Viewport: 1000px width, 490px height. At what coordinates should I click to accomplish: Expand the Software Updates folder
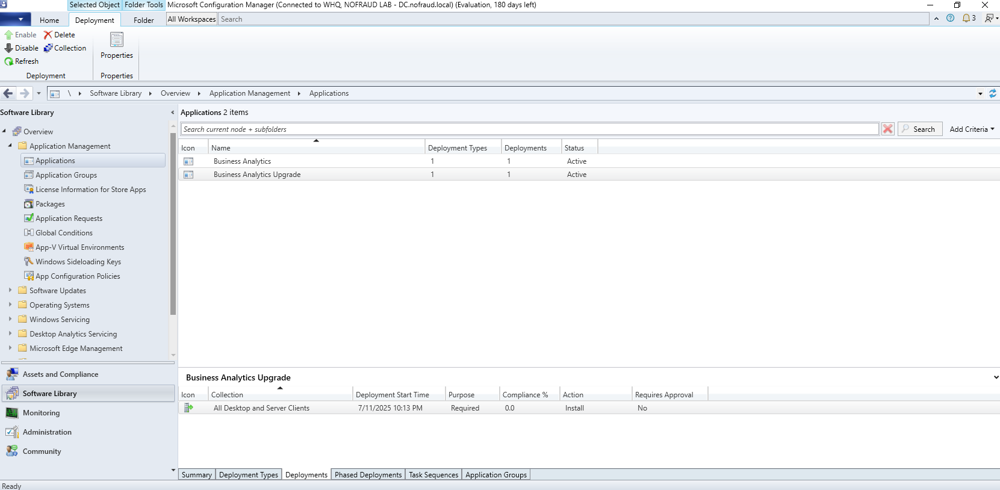coord(10,290)
